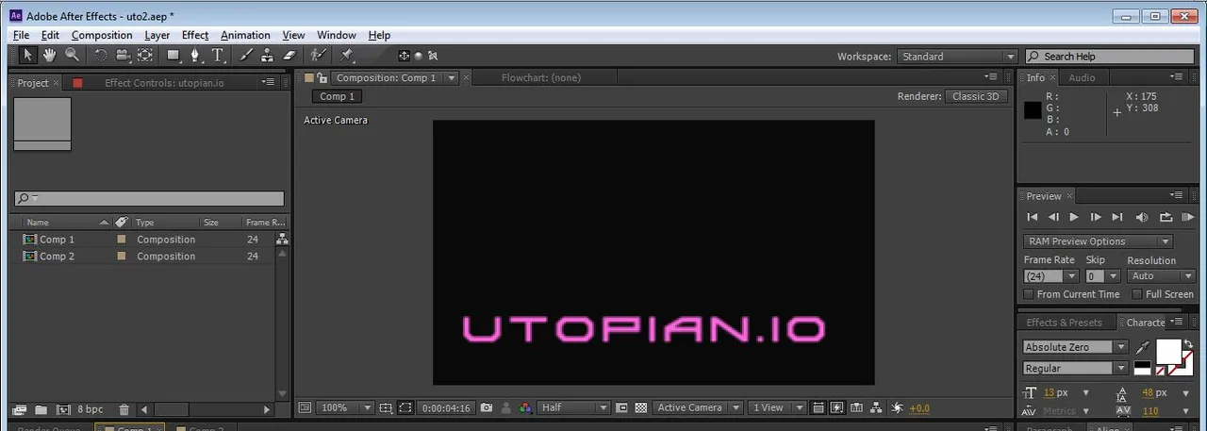Click the eyedropper in Character panel
1207x431 pixels.
tap(1144, 347)
